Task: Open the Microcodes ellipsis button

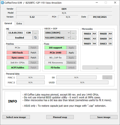Action: point(97,67)
